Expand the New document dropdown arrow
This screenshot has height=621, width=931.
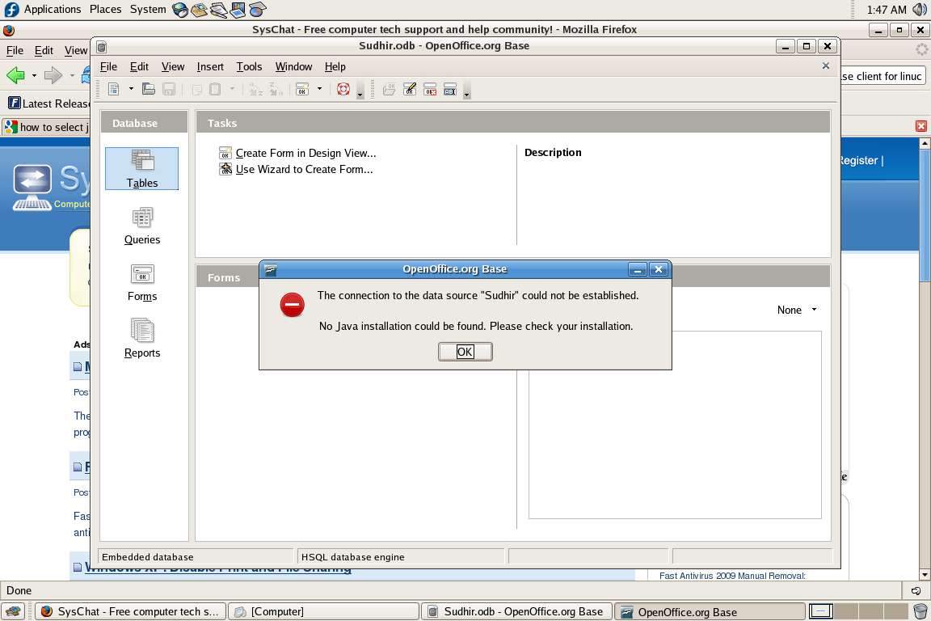tap(131, 89)
